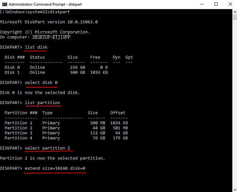237x192 pixels.
Task: Click the '179 GB' offset value
Action: 120,138
